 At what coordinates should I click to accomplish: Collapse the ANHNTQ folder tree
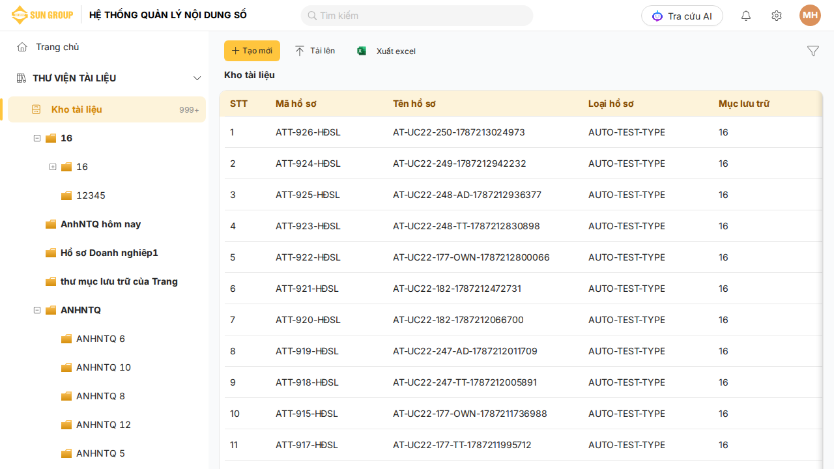pos(37,310)
